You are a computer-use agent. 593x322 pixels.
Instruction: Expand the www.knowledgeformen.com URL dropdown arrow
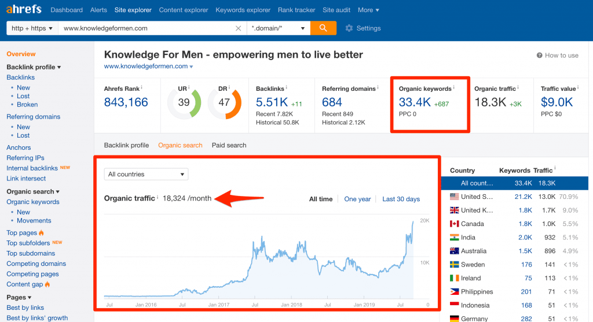(x=191, y=67)
